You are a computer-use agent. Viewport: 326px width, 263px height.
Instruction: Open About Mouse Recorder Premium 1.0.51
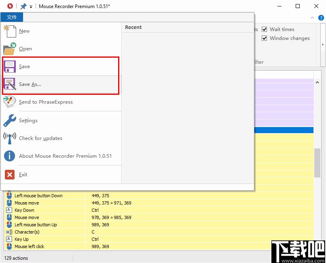coord(61,156)
